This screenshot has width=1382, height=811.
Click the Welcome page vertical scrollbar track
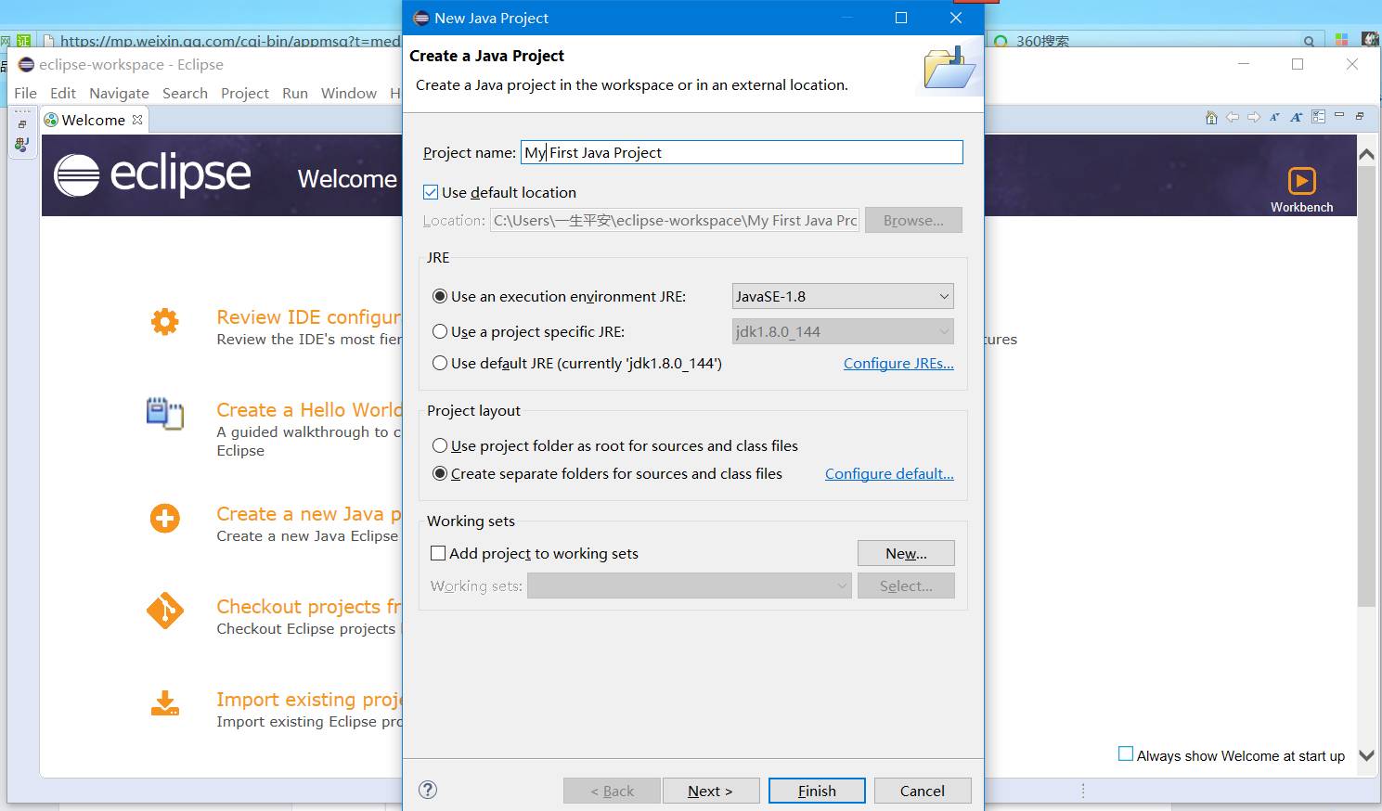point(1366,455)
